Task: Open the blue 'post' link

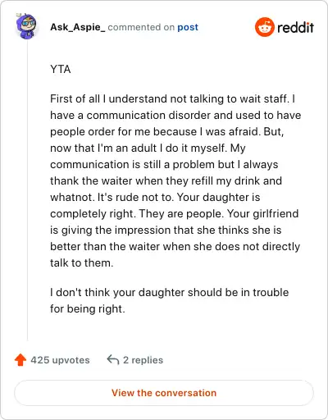Action: point(188,27)
